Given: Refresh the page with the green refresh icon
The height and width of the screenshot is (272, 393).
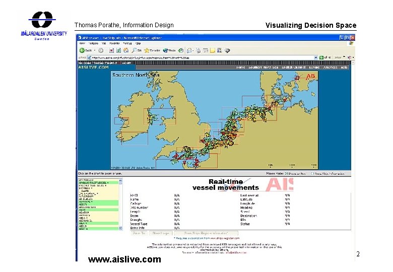Looking at the screenshot, I should [118, 50].
